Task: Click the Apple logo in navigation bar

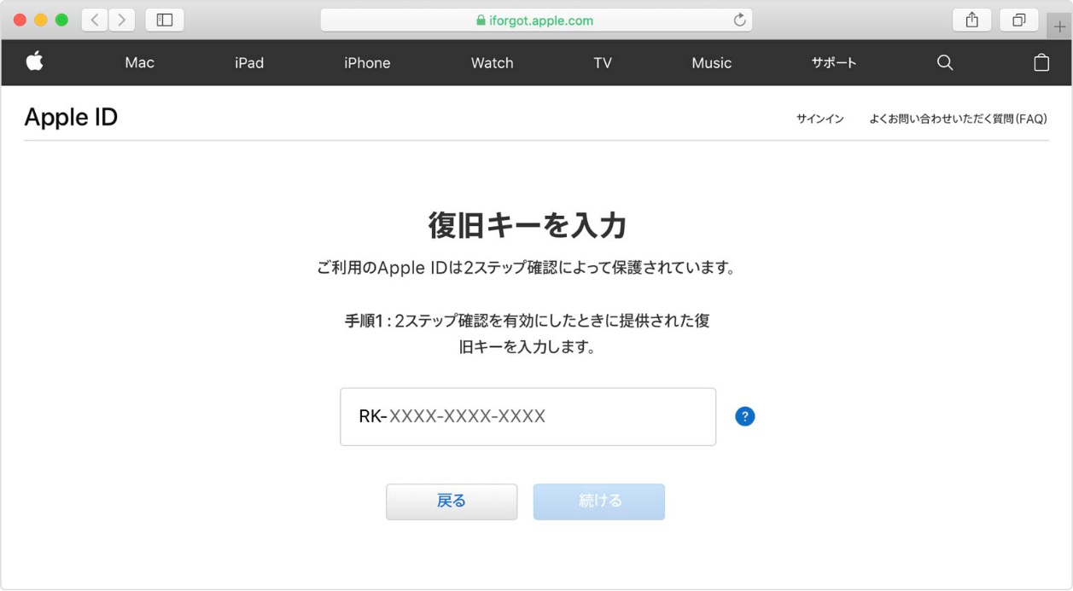Action: (x=34, y=62)
